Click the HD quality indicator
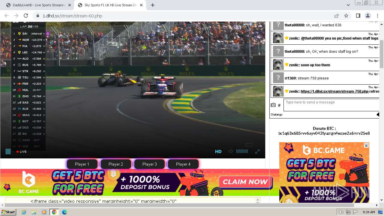384x216 pixels. coord(218,151)
